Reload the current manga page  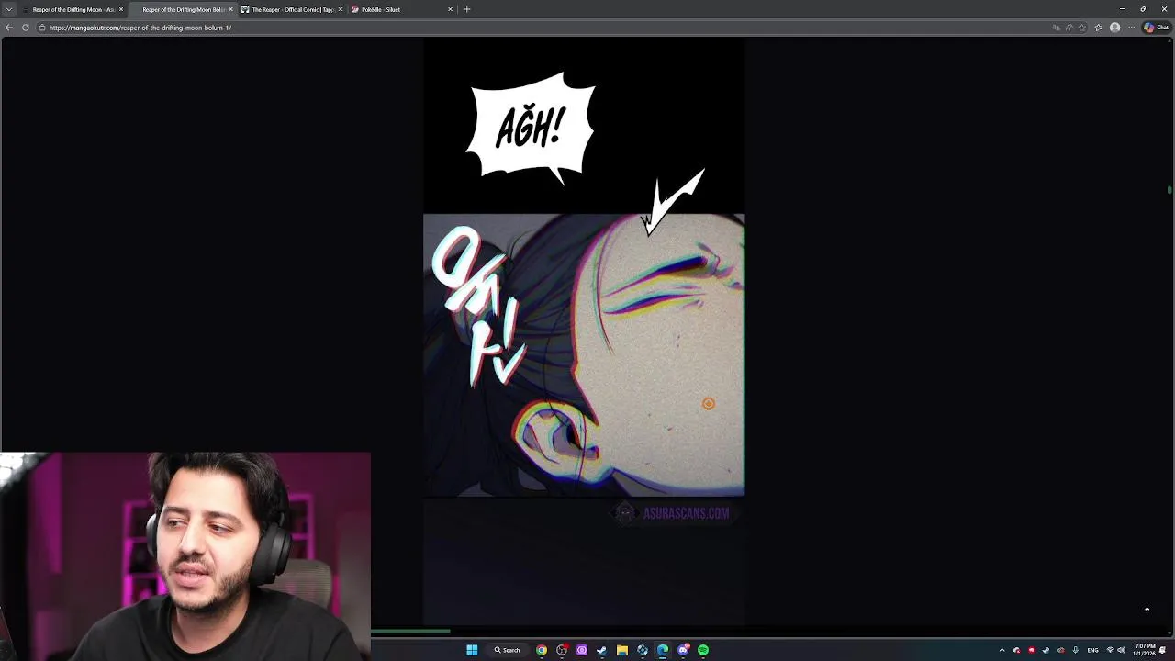[26, 28]
